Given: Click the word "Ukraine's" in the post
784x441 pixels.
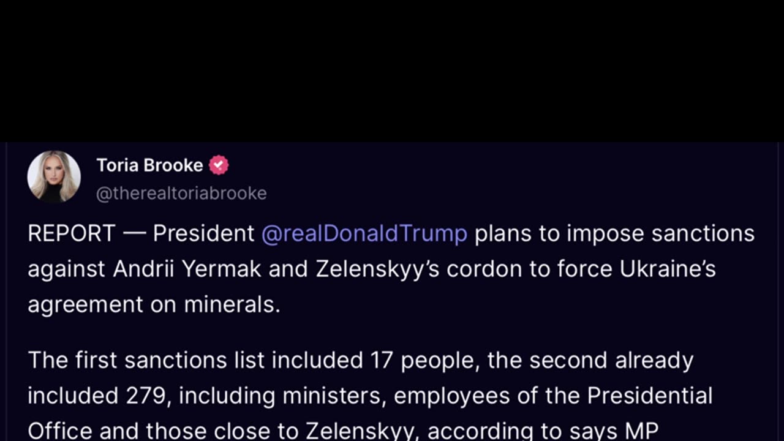Looking at the screenshot, I should click(x=668, y=269).
